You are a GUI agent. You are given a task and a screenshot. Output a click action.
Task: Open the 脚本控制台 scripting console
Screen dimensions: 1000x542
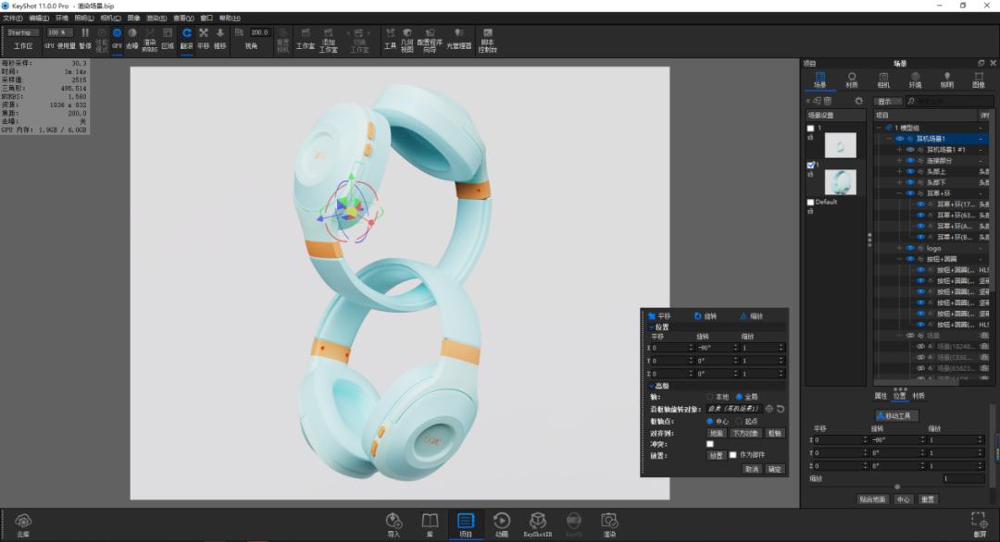[x=488, y=40]
